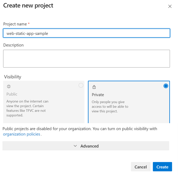Click the 'Public projects are disabled' message
The height and width of the screenshot is (176, 178).
(x=80, y=129)
